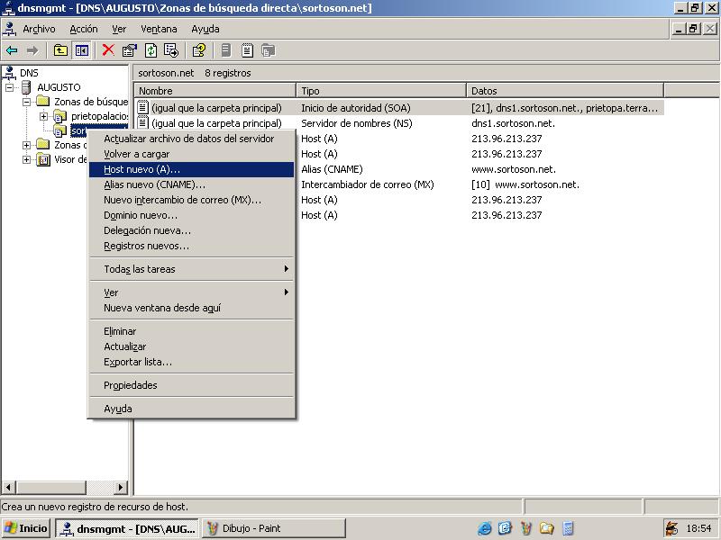This screenshot has height=540, width=721.
Task: Choose Volver a cargar menu entry
Action: tap(191, 154)
